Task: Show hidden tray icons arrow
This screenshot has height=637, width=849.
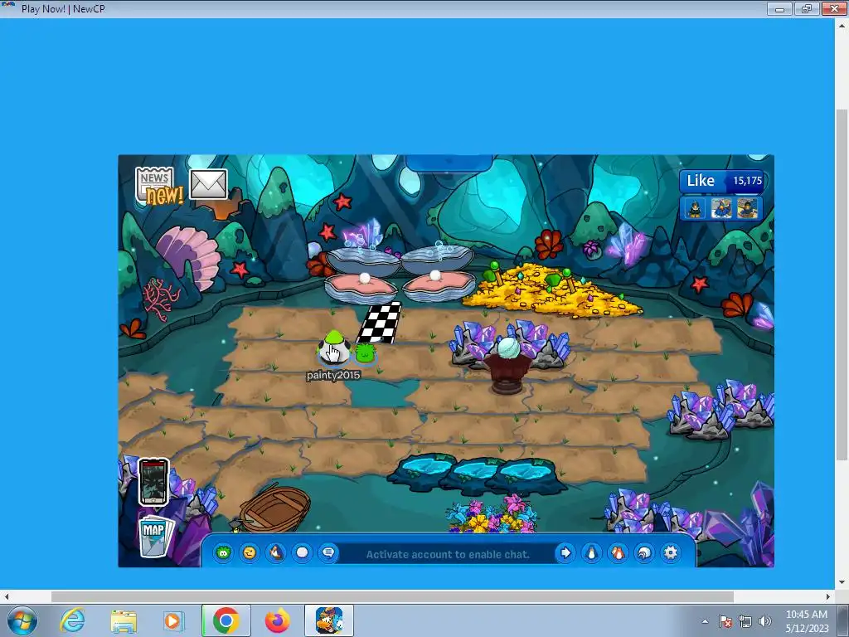Action: pyautogui.click(x=705, y=621)
